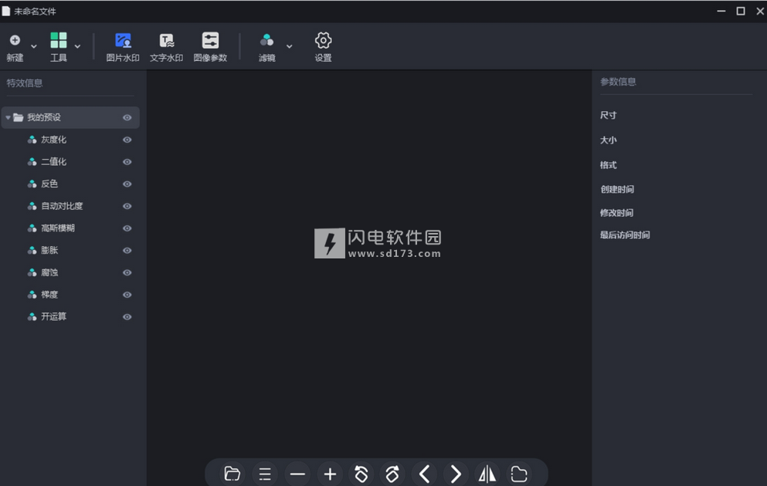
Task: Select the 开运算 preset
Action: (54, 316)
